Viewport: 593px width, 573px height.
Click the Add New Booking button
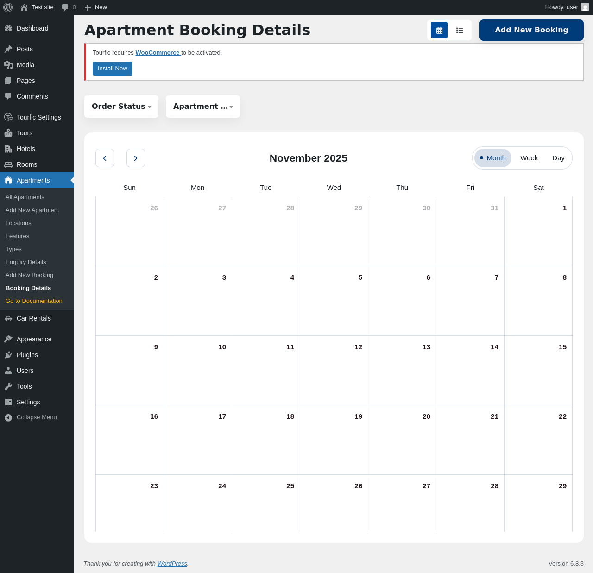tap(531, 30)
